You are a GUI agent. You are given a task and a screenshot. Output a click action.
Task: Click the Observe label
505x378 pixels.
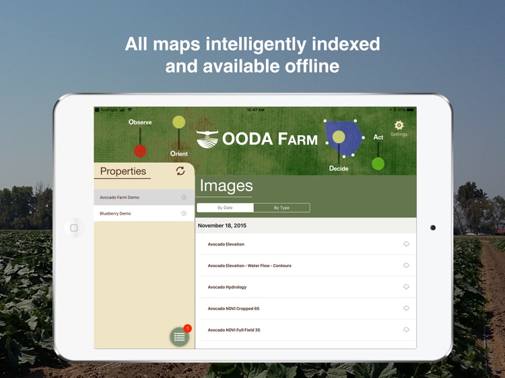[x=140, y=122]
